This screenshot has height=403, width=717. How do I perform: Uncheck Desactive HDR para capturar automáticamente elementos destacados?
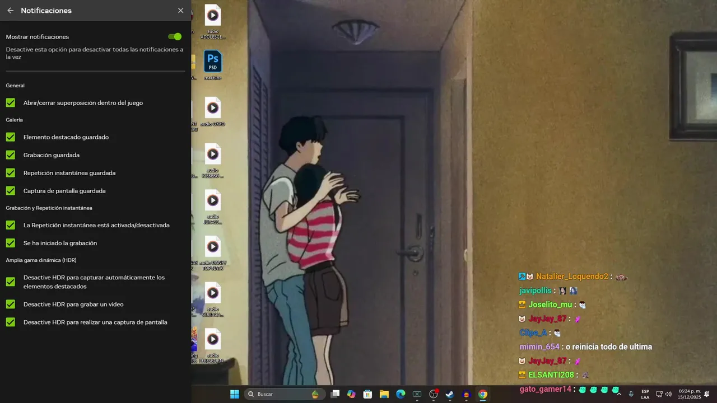pyautogui.click(x=11, y=282)
